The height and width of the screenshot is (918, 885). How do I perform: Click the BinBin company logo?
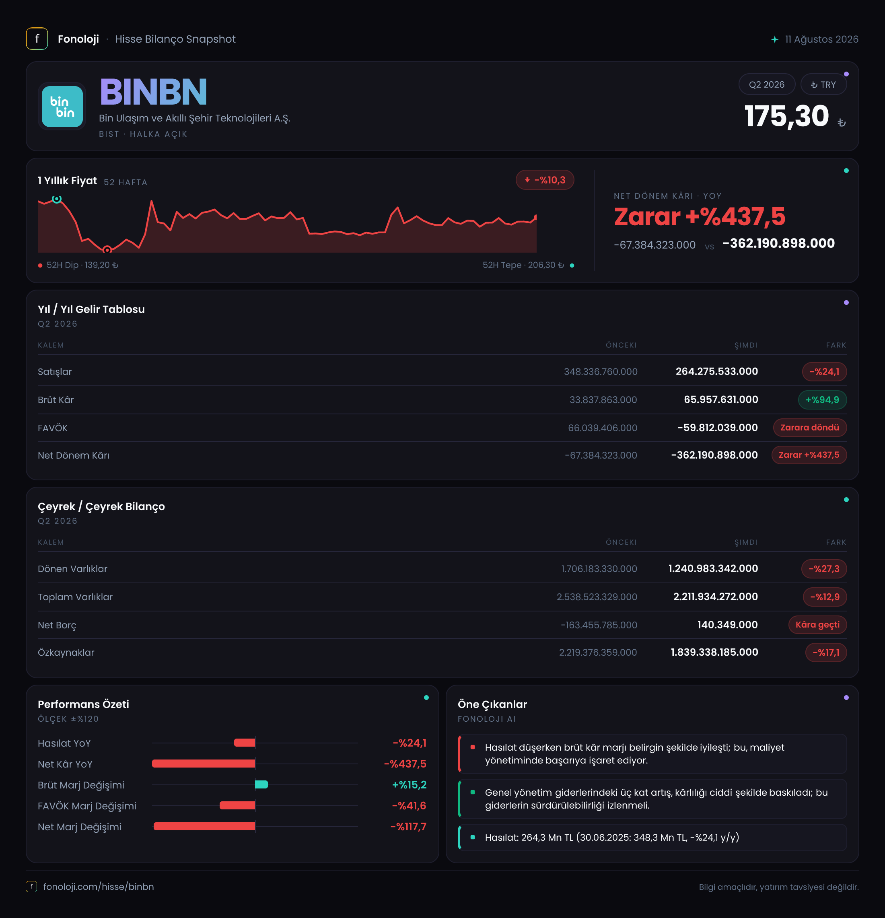click(x=62, y=106)
